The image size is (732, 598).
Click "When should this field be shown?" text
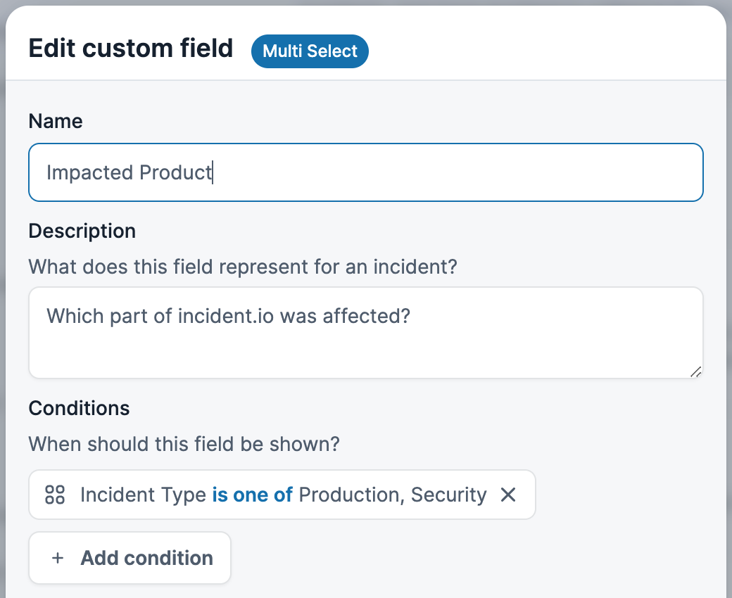(184, 445)
